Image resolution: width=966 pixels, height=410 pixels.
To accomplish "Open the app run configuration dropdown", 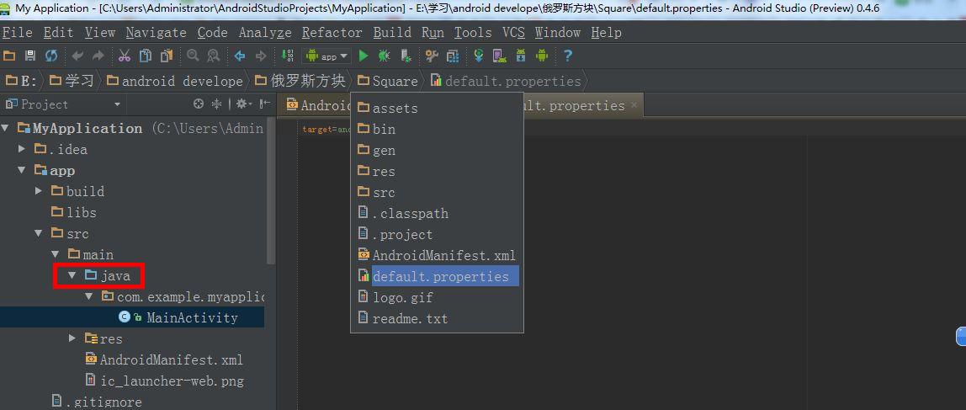I will tap(326, 56).
